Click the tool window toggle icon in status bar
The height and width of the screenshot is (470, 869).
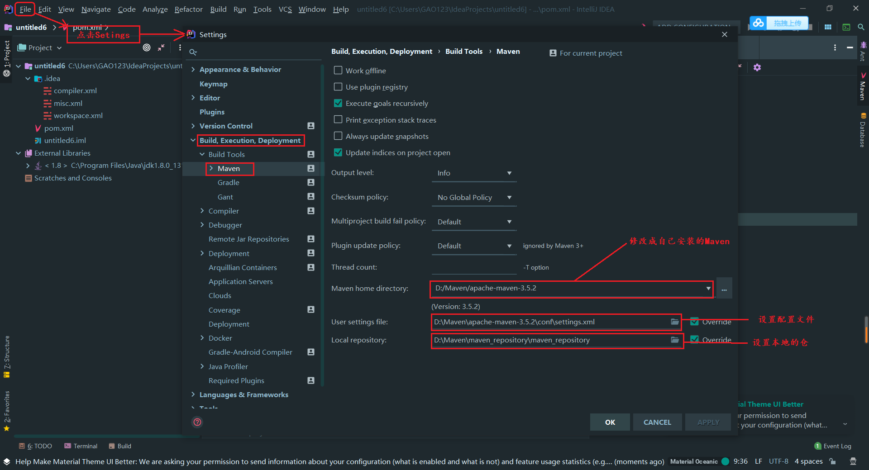click(7, 461)
